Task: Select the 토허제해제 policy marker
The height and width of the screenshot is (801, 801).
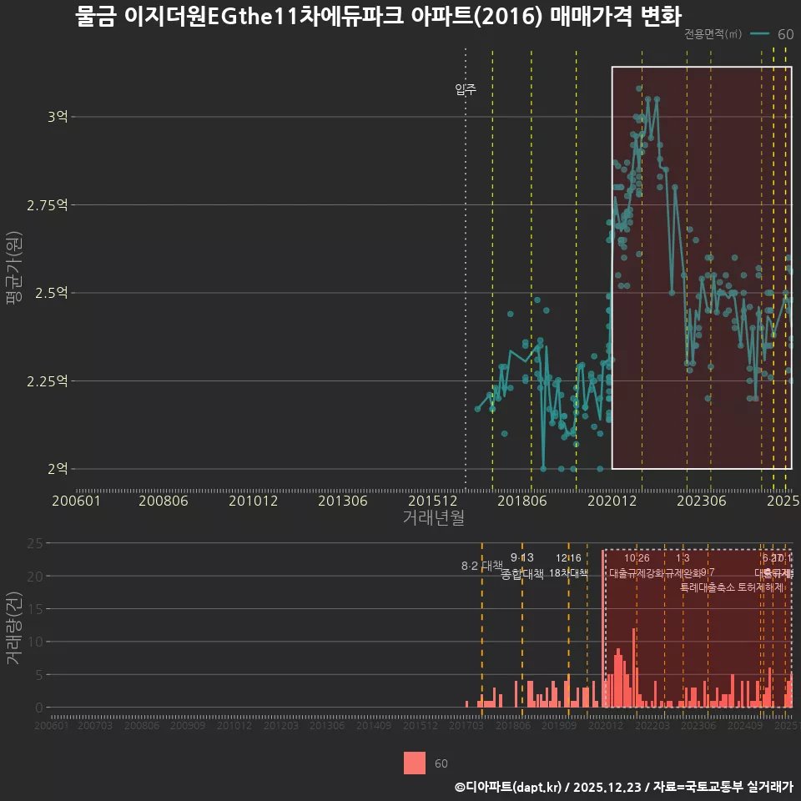Action: tap(760, 586)
